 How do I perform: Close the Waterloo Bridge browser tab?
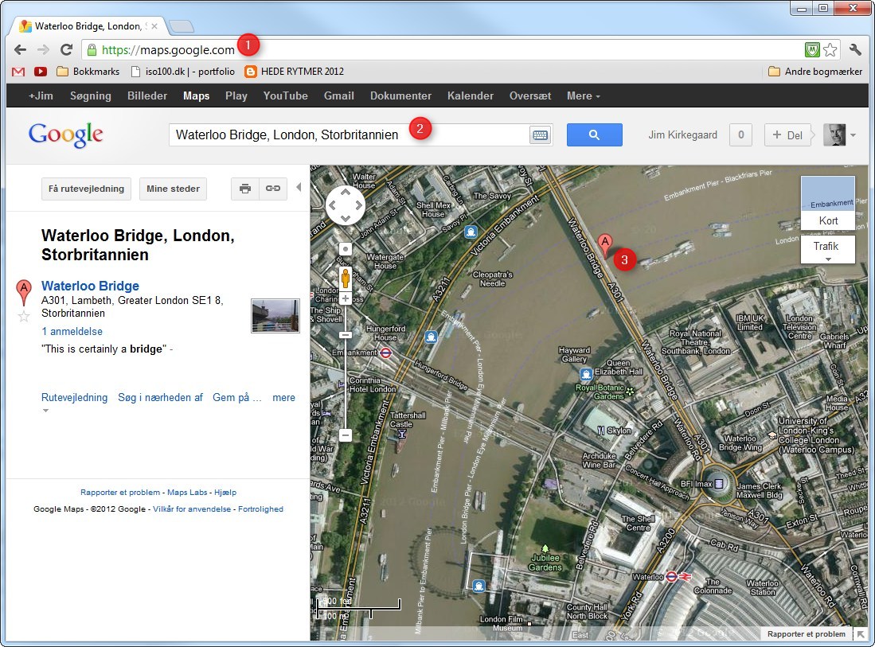[x=154, y=26]
